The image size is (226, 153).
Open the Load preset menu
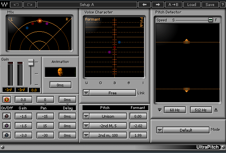[192, 5]
